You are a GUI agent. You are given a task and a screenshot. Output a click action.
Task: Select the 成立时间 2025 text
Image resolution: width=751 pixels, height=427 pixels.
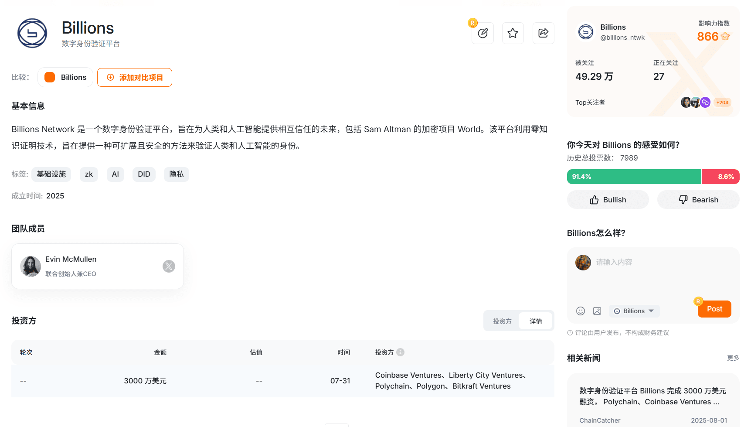[x=38, y=196]
